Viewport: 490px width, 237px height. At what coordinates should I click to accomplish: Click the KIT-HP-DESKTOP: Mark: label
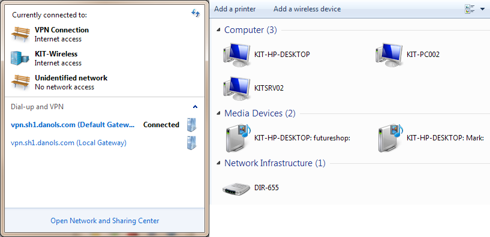(x=445, y=137)
